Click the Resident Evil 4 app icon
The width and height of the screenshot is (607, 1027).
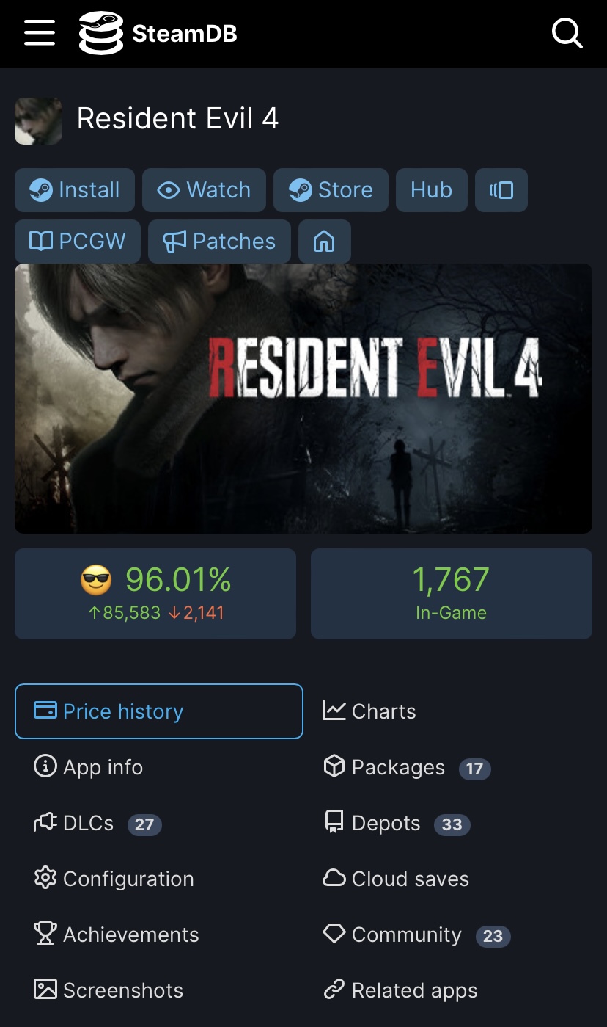tap(38, 121)
